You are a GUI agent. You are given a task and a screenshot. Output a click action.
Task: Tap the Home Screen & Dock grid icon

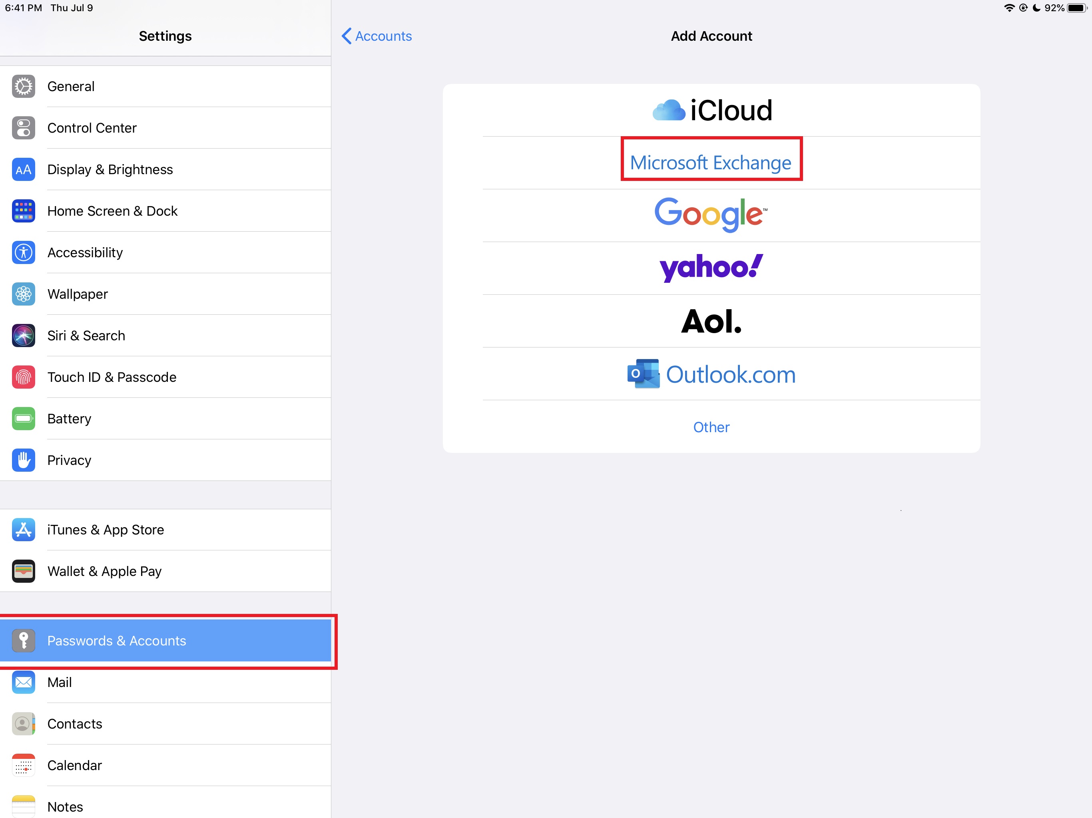tap(23, 210)
